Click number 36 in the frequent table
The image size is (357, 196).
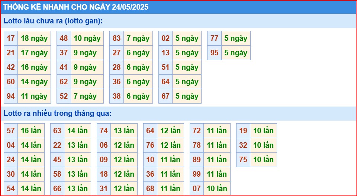150,174
